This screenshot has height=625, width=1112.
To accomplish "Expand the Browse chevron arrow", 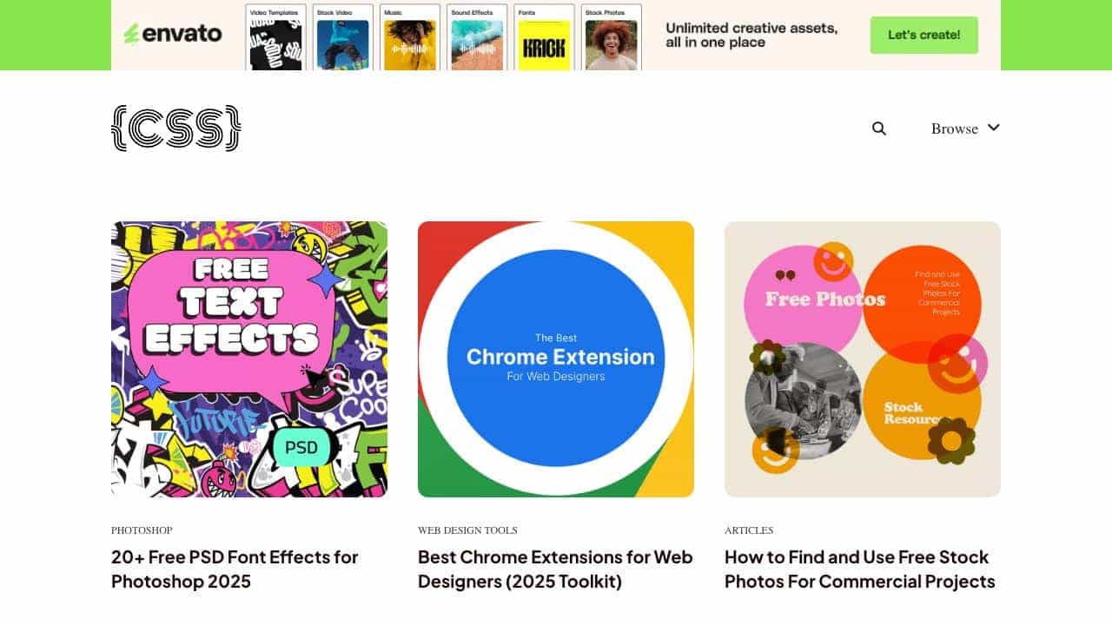I will (994, 128).
